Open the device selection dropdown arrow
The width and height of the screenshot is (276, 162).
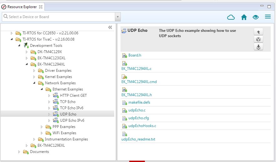tap(118, 17)
